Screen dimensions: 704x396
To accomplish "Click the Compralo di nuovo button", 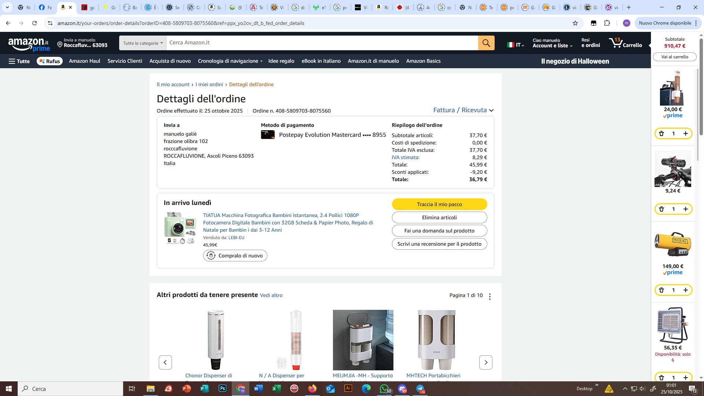I will pyautogui.click(x=235, y=256).
